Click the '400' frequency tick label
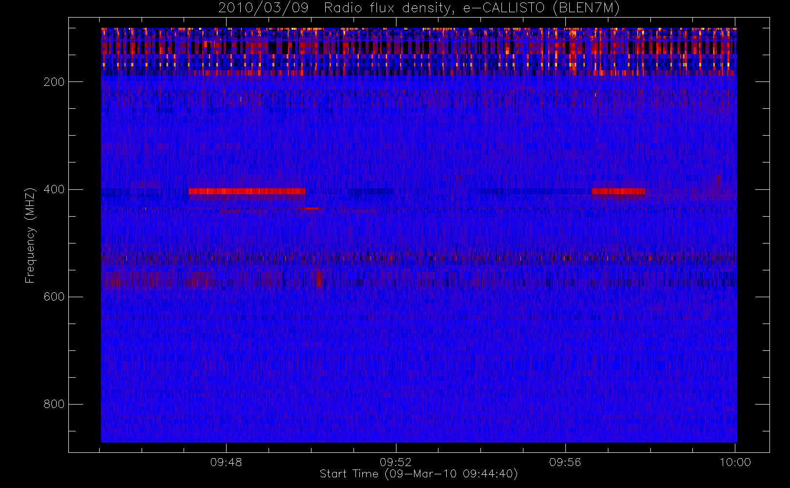 coord(54,189)
